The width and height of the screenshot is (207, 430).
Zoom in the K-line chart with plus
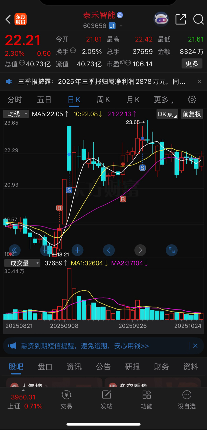pos(77,250)
